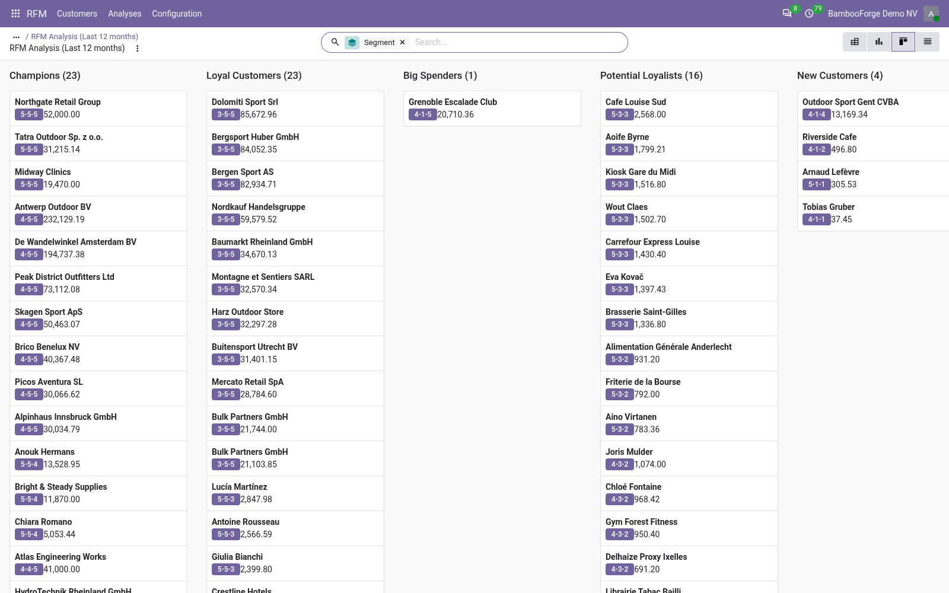The image size is (949, 593).
Task: Click the Champions (23) column header
Action: pos(45,75)
